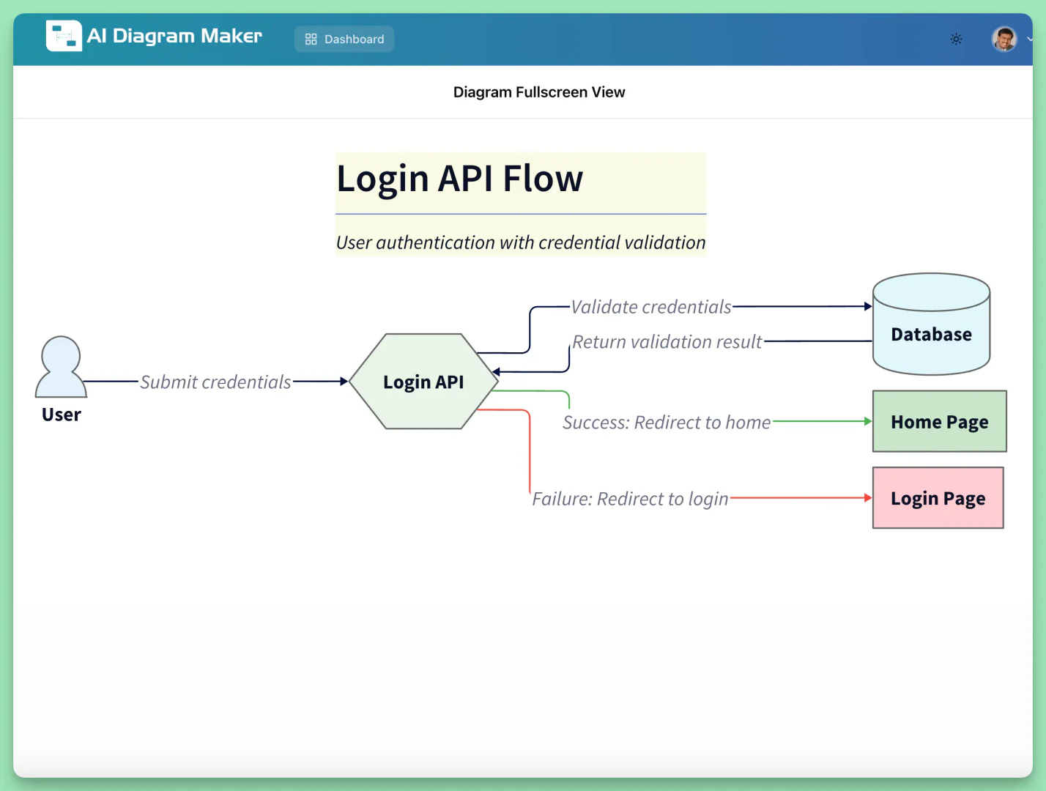This screenshot has width=1046, height=791.
Task: Select the Validate credentials edge label
Action: point(650,307)
